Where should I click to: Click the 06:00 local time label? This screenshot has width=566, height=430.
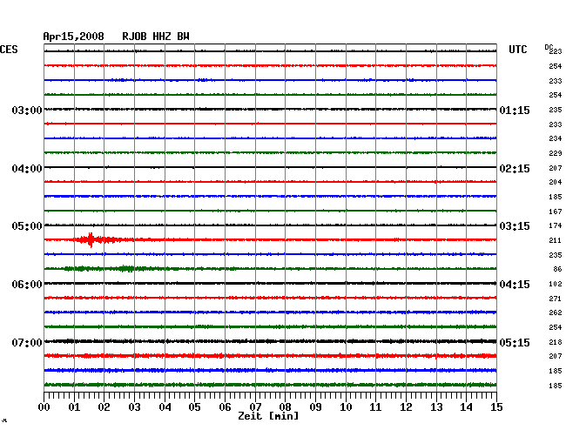tap(27, 285)
